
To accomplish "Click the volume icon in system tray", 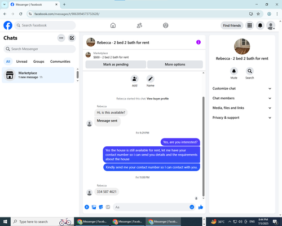I will click(x=240, y=221).
